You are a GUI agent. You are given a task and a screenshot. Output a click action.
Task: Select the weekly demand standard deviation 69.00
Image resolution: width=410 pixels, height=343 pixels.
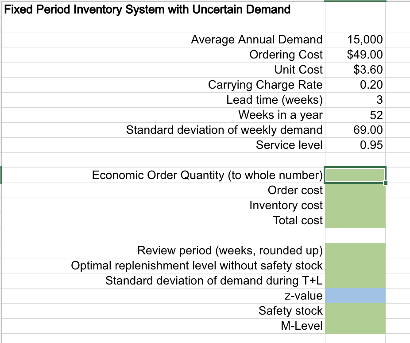[x=355, y=130]
